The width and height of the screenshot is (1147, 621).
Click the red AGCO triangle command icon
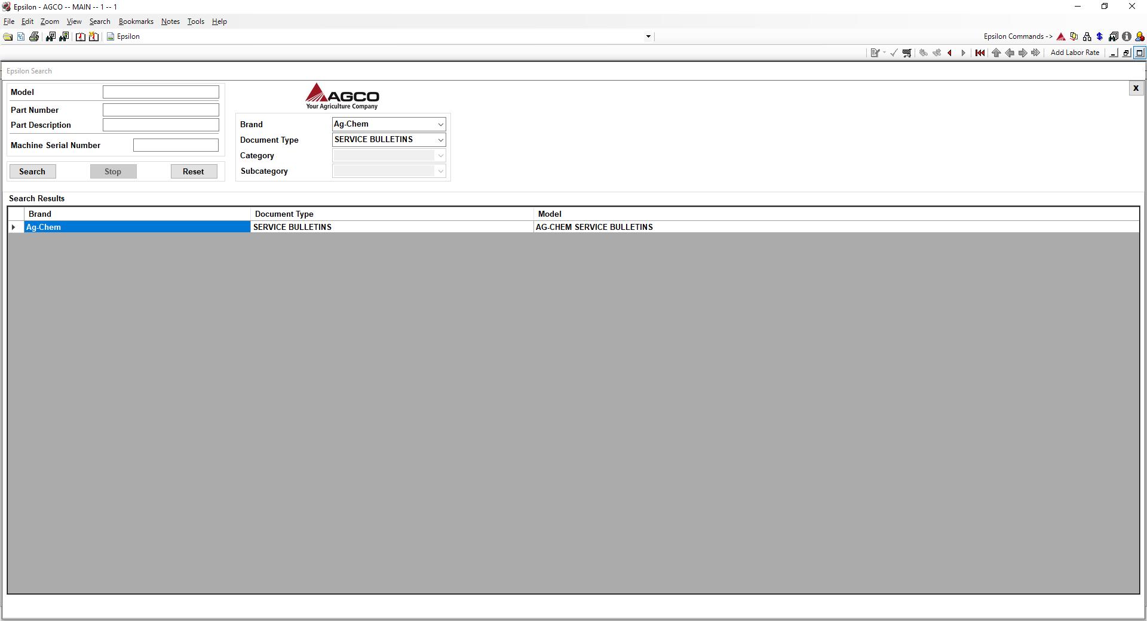click(1061, 36)
